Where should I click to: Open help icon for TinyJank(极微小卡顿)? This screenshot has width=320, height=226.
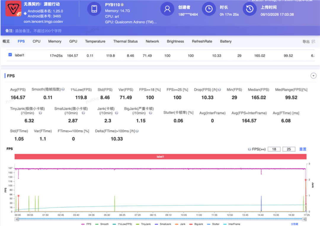(40, 113)
